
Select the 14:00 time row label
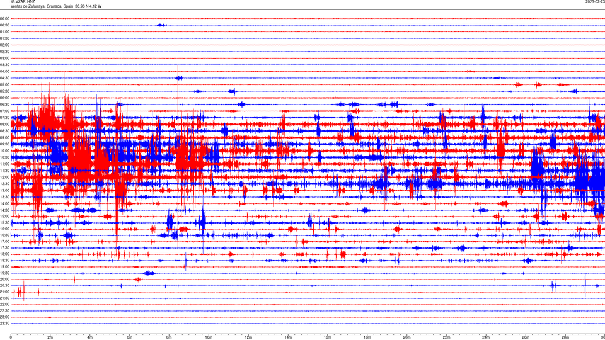point(4,203)
